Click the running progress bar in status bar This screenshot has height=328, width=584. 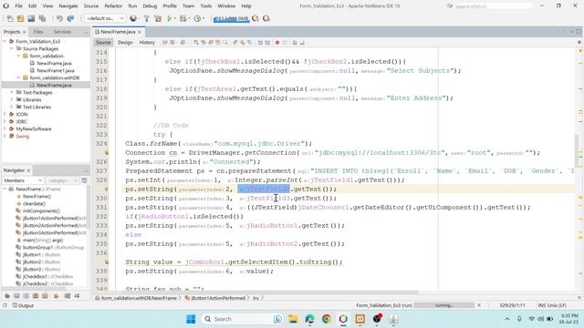click(444, 305)
